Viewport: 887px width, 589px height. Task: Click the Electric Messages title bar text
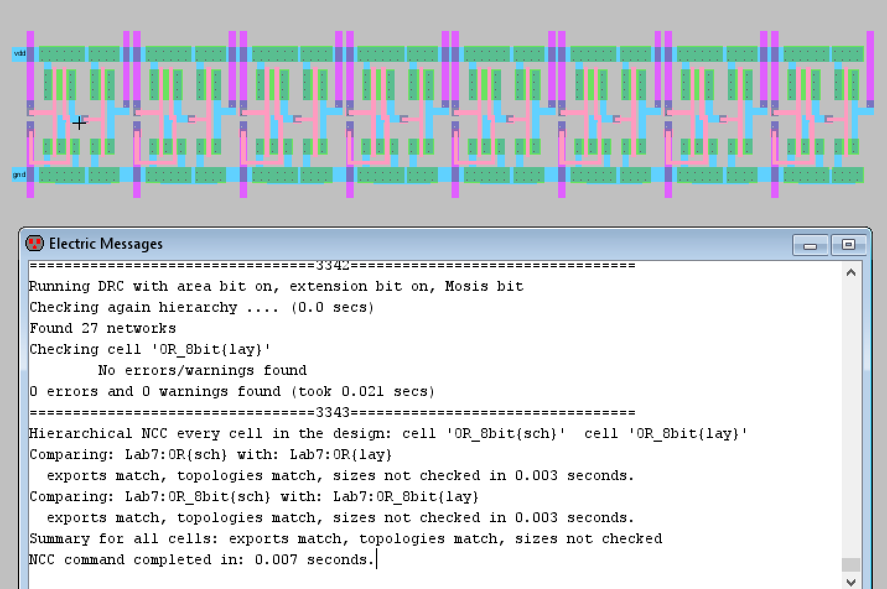point(106,244)
